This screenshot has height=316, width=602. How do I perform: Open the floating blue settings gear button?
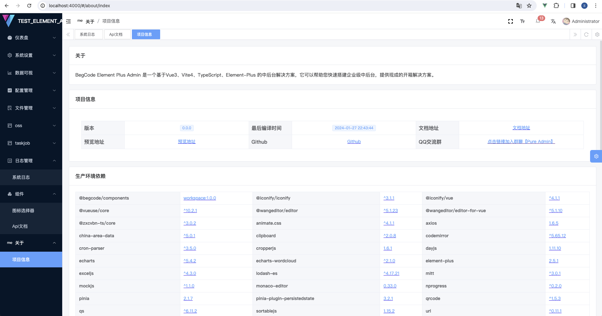pyautogui.click(x=596, y=156)
